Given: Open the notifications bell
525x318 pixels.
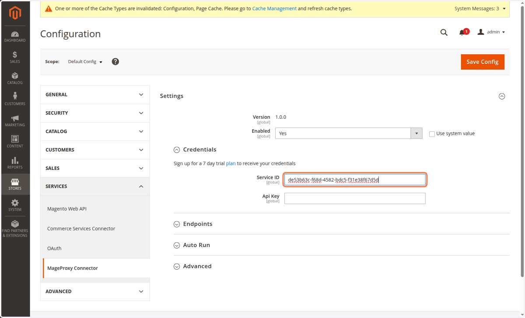Looking at the screenshot, I should pos(462,32).
